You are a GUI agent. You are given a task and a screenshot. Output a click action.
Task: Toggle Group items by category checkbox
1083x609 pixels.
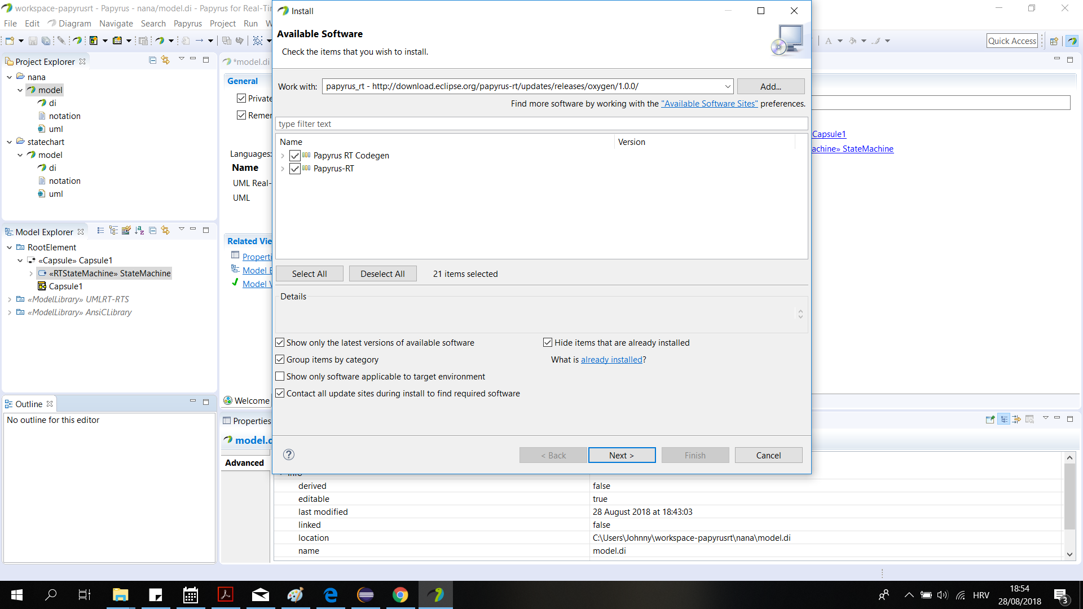[280, 359]
